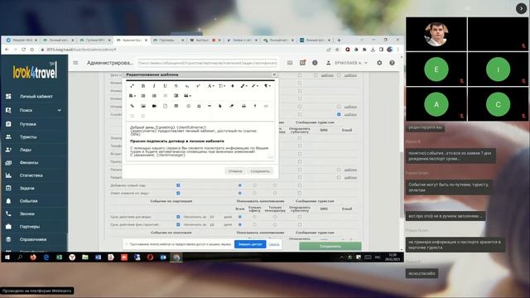This screenshot has width=530, height=298.
Task: Toggle fullscreen mode in the template editor
Action: [132, 86]
